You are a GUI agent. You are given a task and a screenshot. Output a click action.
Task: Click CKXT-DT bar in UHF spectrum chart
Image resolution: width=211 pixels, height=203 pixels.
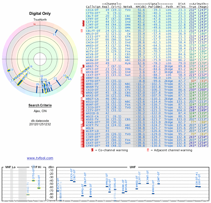click(x=199, y=187)
